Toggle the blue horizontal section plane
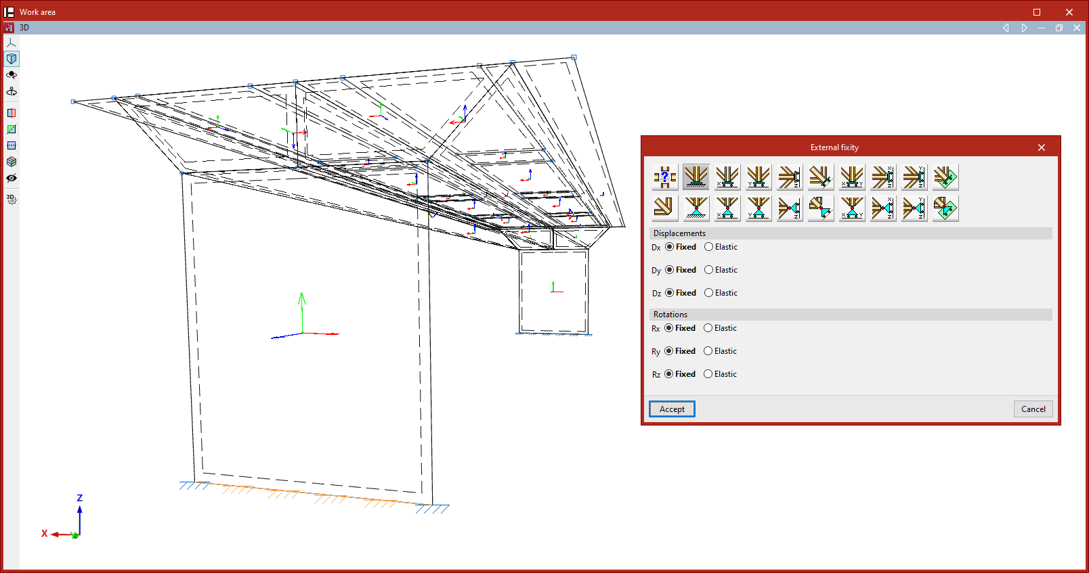This screenshot has height=573, width=1089. tap(12, 145)
